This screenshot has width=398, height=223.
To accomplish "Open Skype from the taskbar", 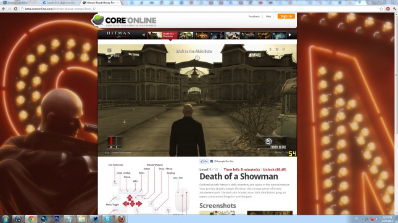I will pyautogui.click(x=108, y=219).
